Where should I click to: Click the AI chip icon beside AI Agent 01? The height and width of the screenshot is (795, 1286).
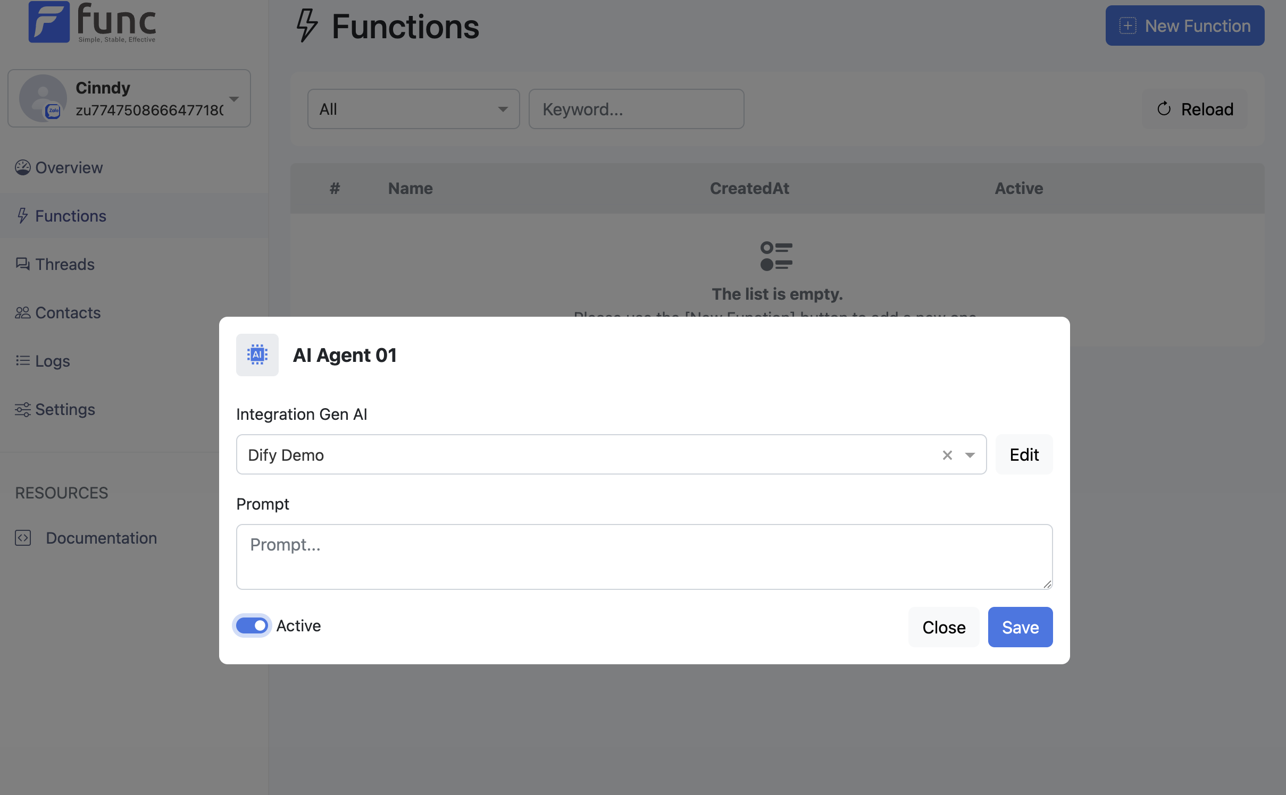point(257,355)
